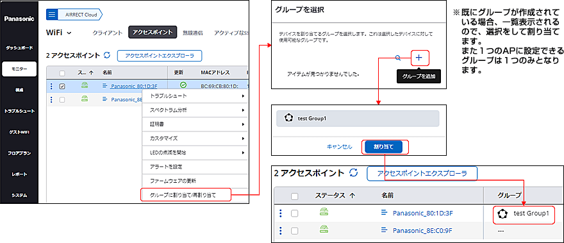This screenshot has width=564, height=243.
Task: Select モニター in the left sidebar
Action: point(19,69)
